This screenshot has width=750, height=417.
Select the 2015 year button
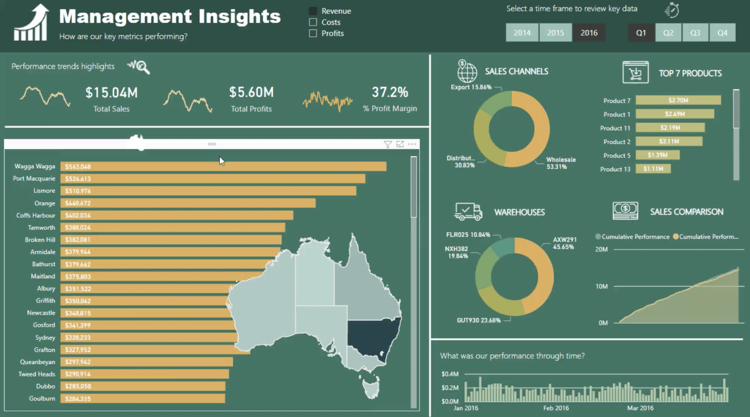pyautogui.click(x=555, y=32)
